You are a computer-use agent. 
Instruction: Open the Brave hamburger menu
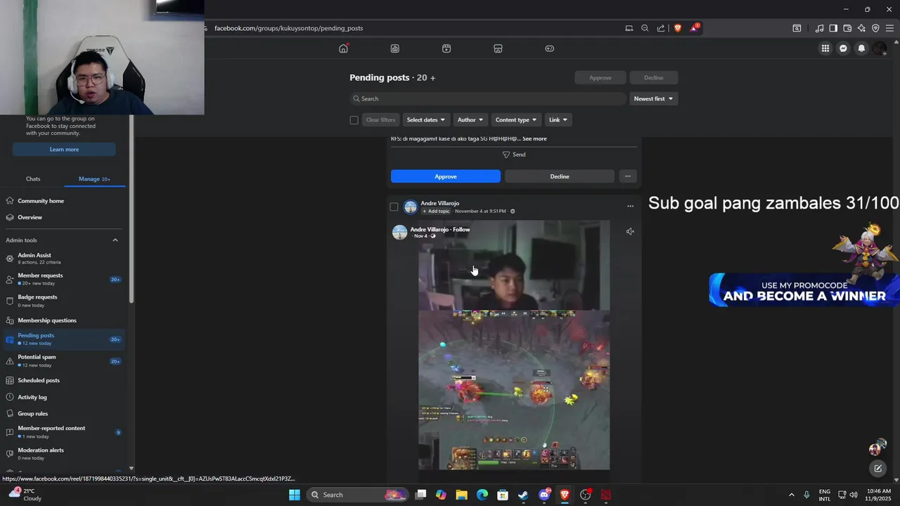coord(889,28)
